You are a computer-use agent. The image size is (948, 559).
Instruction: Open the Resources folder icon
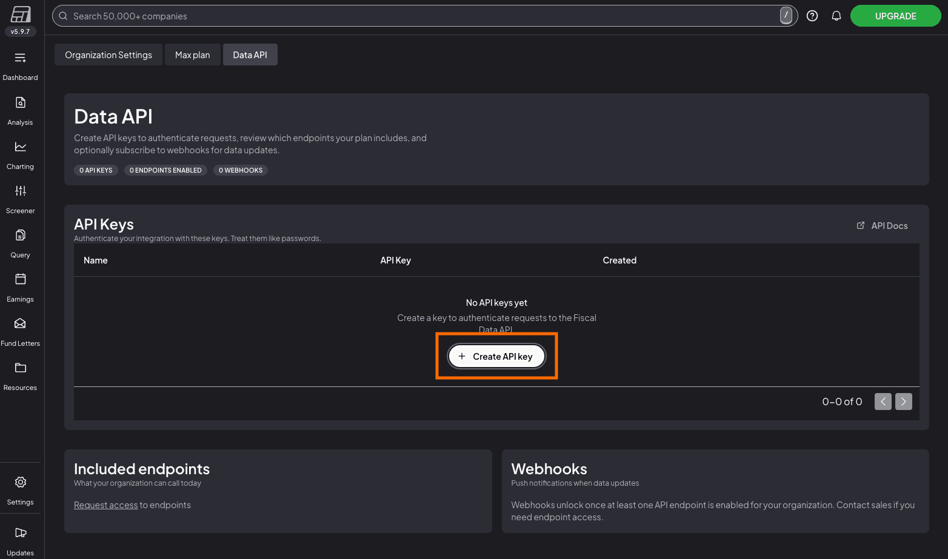(x=21, y=368)
